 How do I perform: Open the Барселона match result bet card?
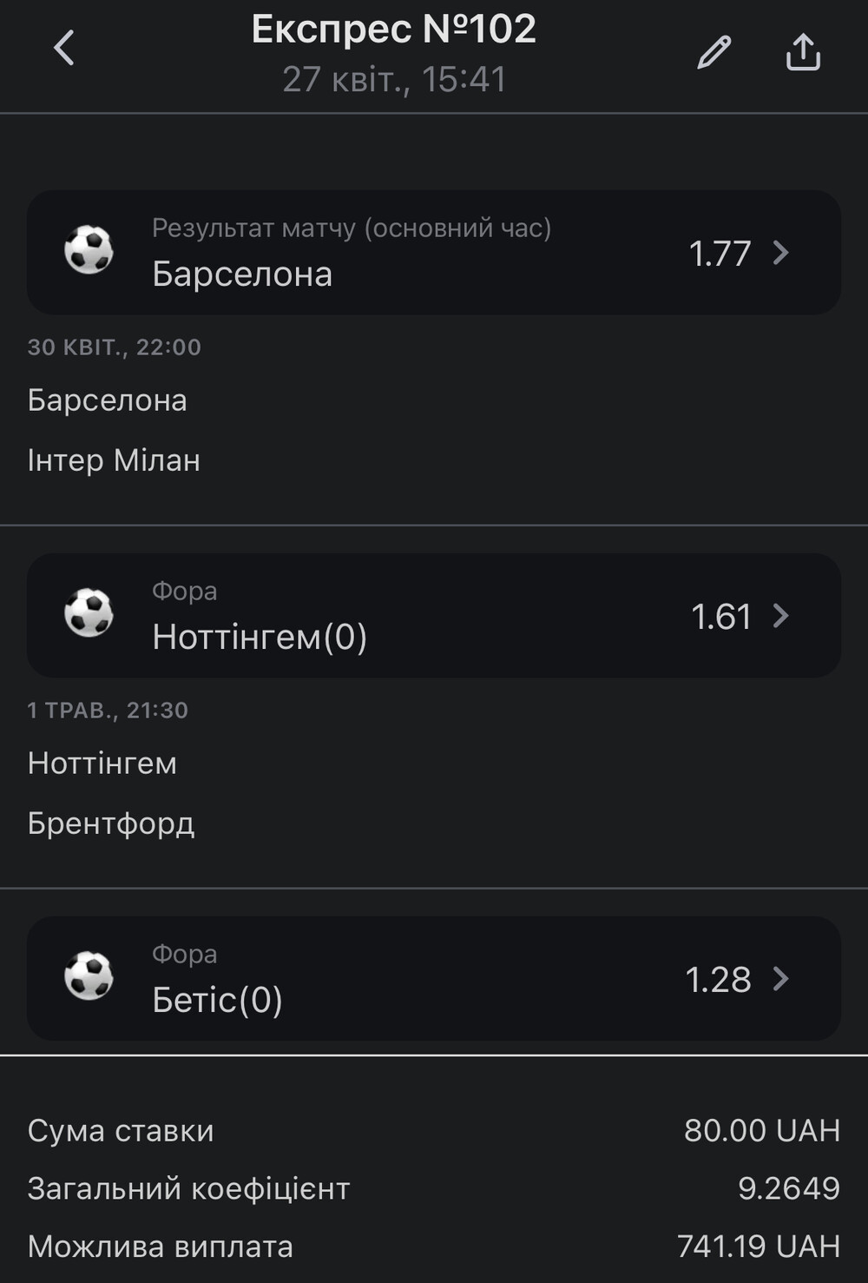[434, 252]
